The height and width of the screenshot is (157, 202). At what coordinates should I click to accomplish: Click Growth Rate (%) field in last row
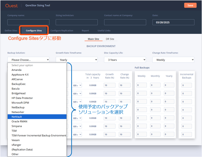pos(110,135)
